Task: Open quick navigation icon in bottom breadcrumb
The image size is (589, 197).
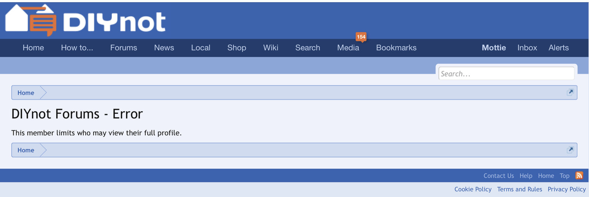Action: pyautogui.click(x=570, y=150)
